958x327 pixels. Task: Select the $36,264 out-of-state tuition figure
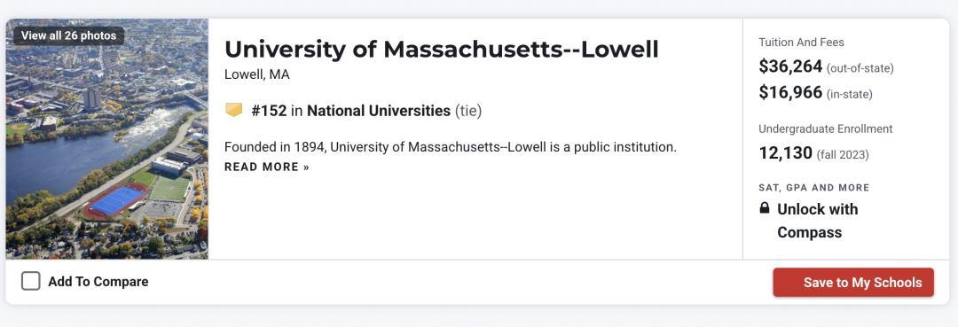tap(790, 66)
